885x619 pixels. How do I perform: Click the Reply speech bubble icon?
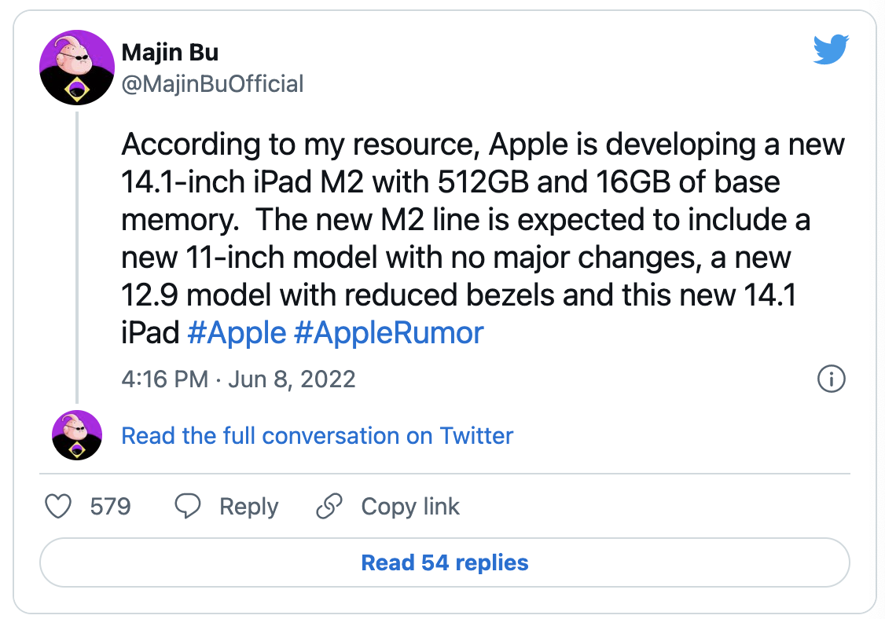[188, 507]
